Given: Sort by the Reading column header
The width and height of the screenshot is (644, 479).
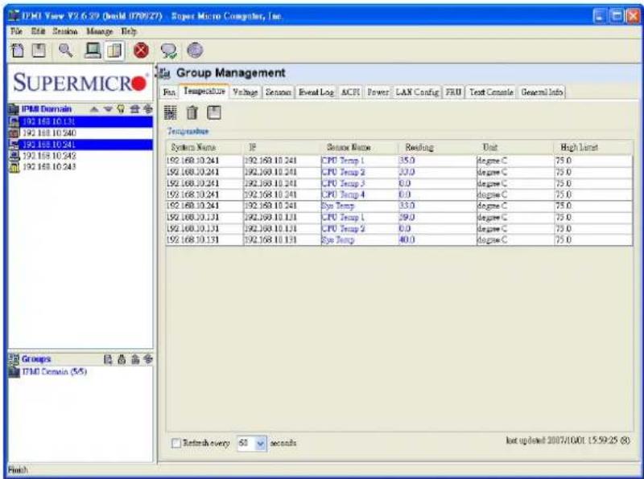Looking at the screenshot, I should pyautogui.click(x=437, y=147).
